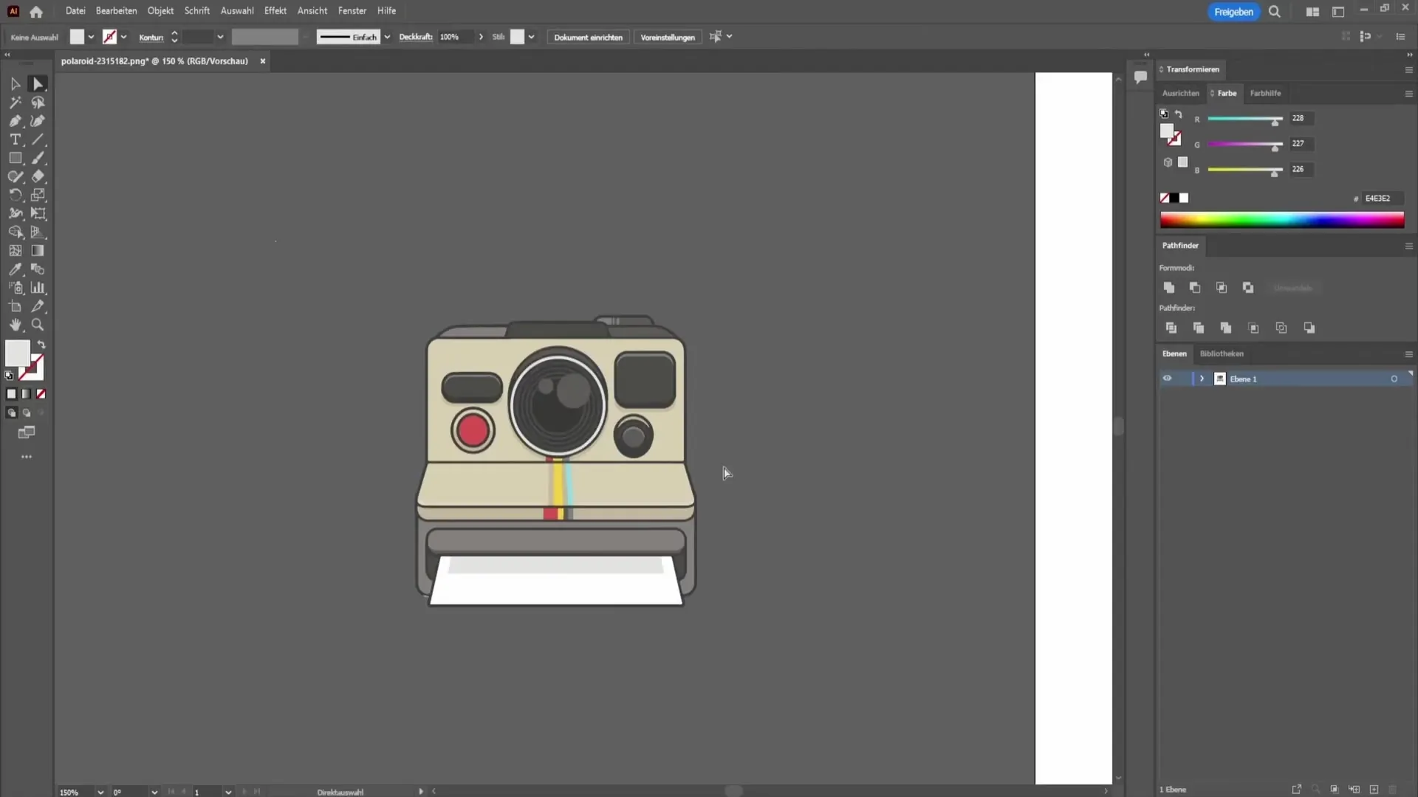Select the Zoom tool
Image resolution: width=1418 pixels, height=797 pixels.
point(38,325)
